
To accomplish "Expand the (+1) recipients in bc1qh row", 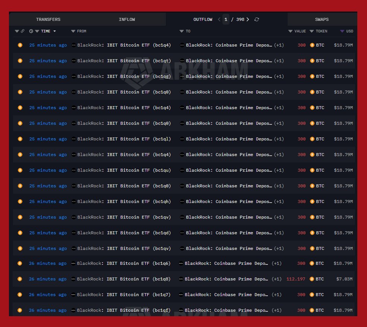I will tap(279, 201).
